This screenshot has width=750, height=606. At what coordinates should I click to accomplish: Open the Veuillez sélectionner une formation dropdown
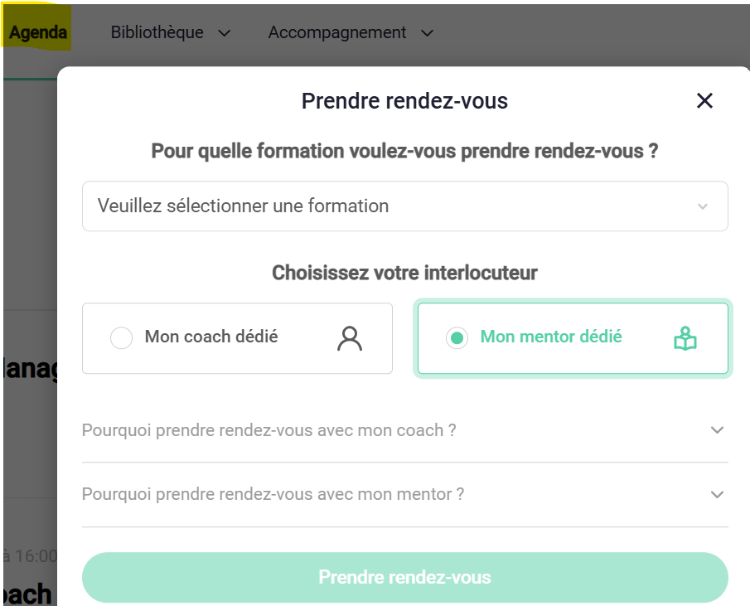[404, 206]
